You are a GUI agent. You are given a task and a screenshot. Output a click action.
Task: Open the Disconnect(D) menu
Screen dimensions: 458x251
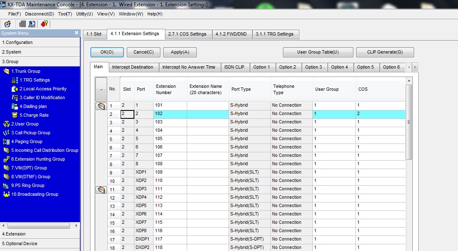pos(39,14)
